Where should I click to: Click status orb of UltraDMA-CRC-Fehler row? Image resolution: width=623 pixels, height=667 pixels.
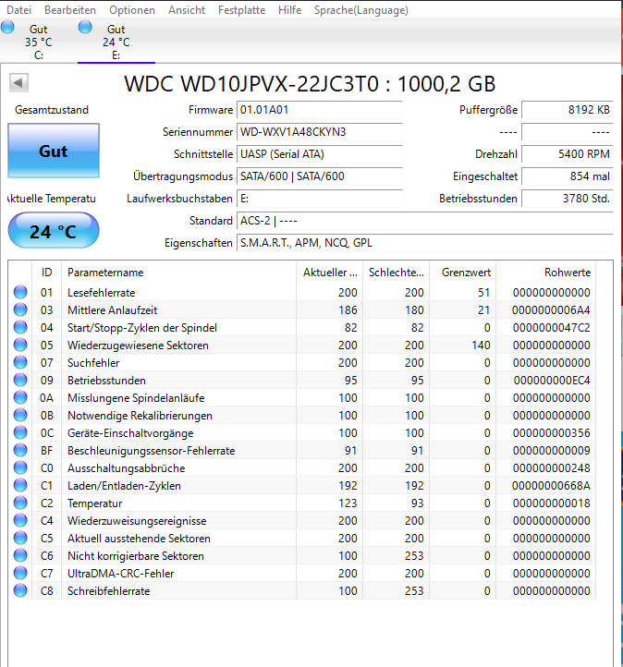click(20, 573)
